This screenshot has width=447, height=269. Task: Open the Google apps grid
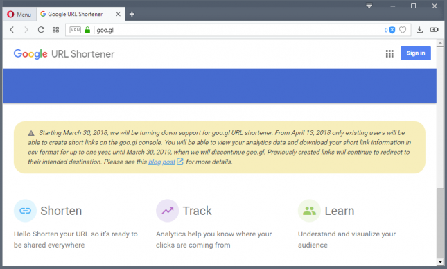point(389,53)
